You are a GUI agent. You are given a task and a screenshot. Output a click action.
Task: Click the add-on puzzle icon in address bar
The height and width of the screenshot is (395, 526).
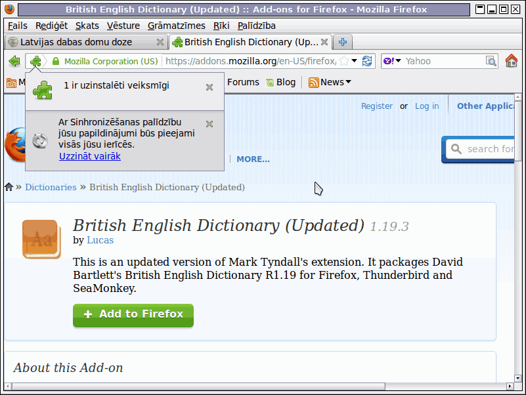35,61
